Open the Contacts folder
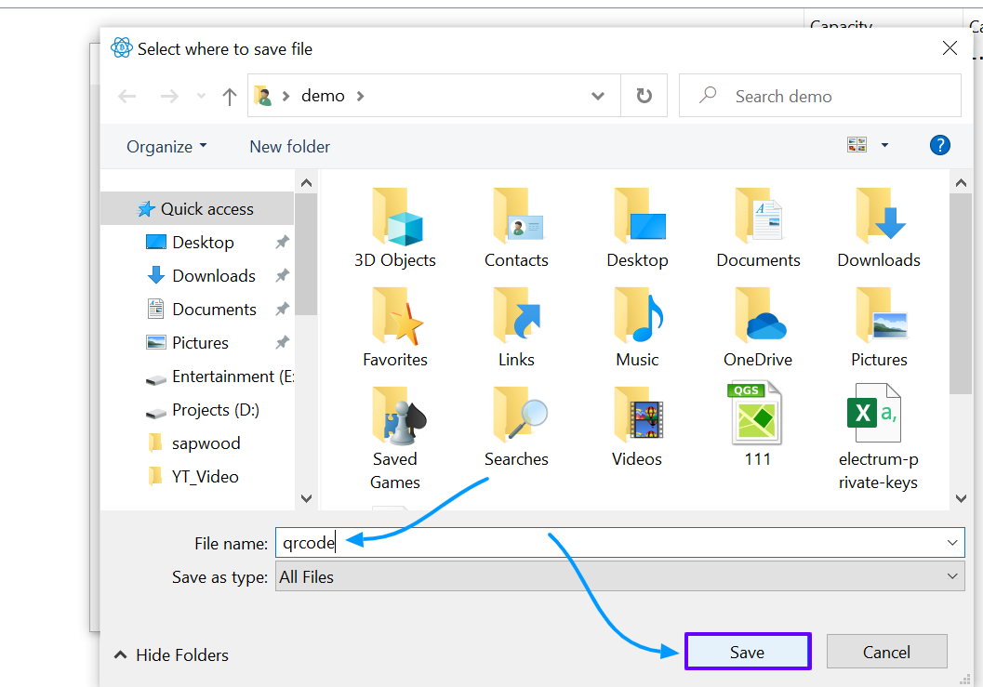Screen dimensions: 983x687 pos(516,228)
